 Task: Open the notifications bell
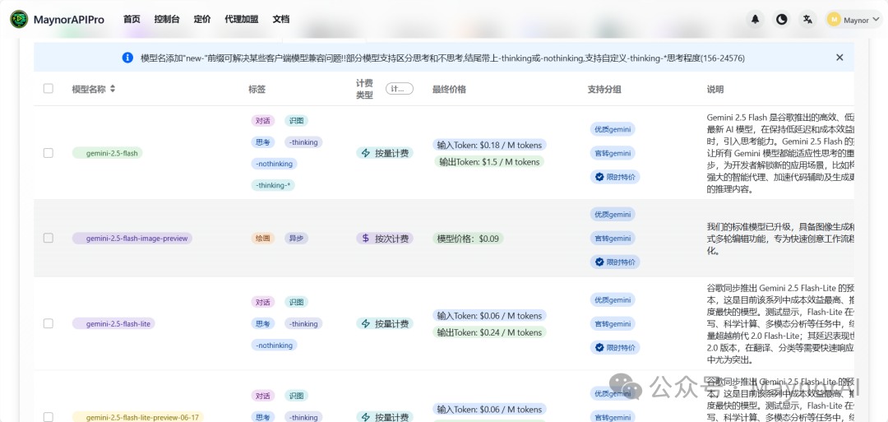[756, 19]
